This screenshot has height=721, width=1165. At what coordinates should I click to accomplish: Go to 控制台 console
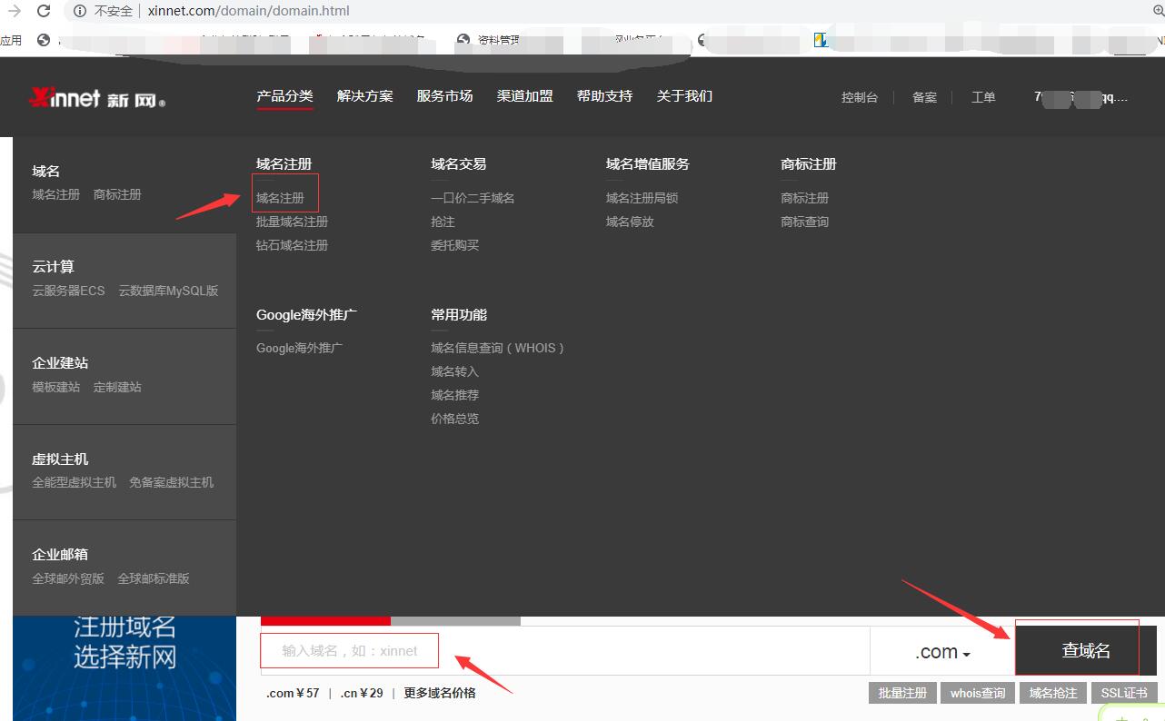pyautogui.click(x=860, y=97)
